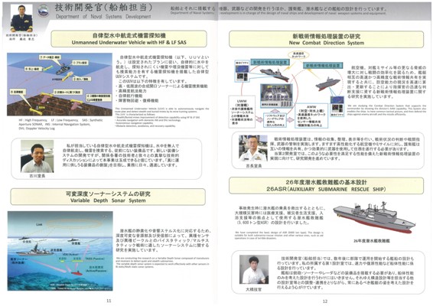
Task: Click the UWW box in combat diagram
Action: (242, 112)
